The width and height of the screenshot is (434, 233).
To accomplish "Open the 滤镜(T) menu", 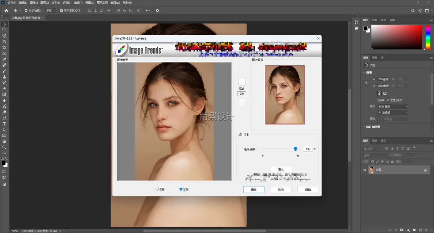I will click(78, 2).
